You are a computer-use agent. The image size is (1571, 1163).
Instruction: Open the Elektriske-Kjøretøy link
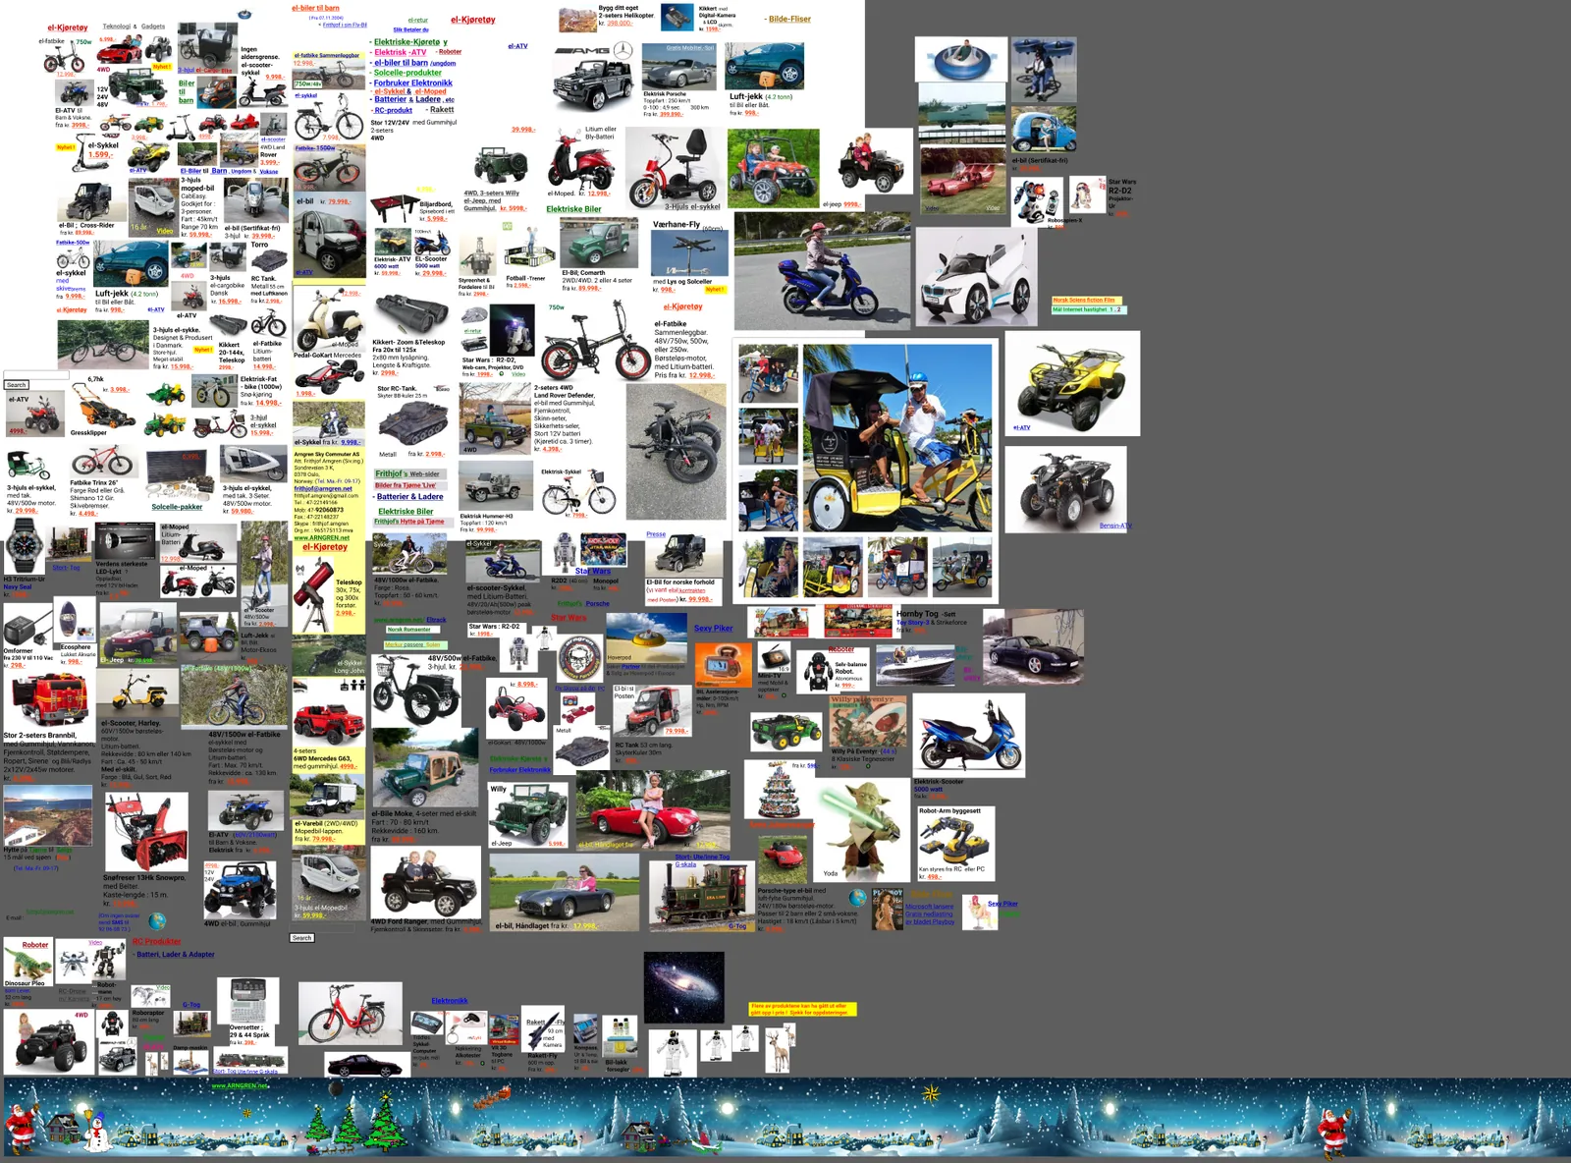(410, 42)
